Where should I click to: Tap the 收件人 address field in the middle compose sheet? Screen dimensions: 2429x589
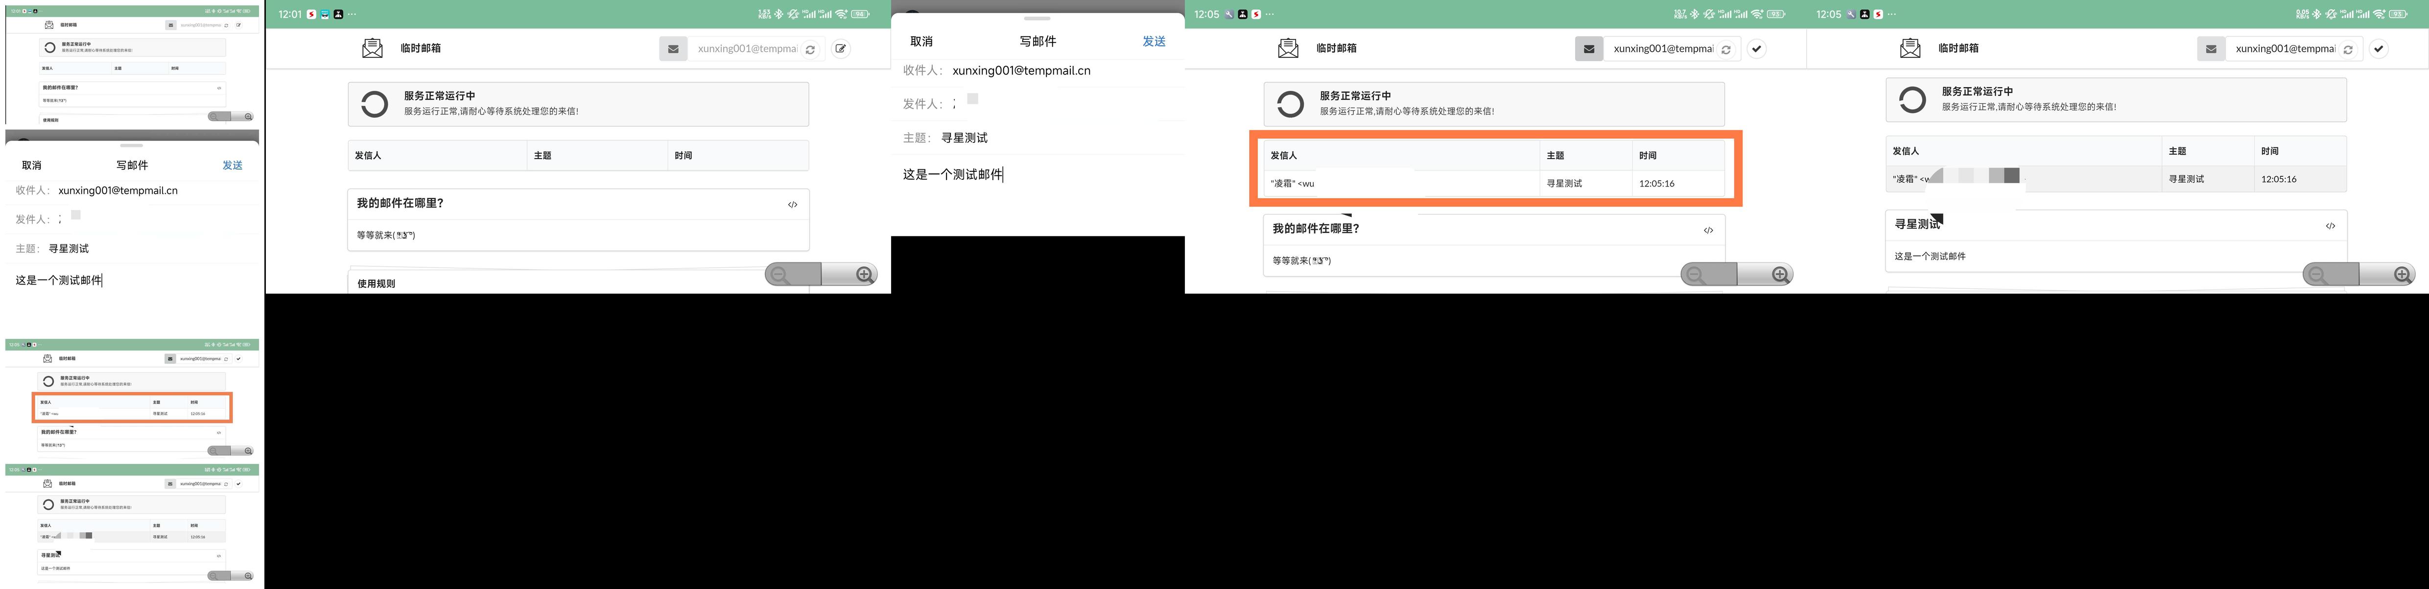point(1021,71)
